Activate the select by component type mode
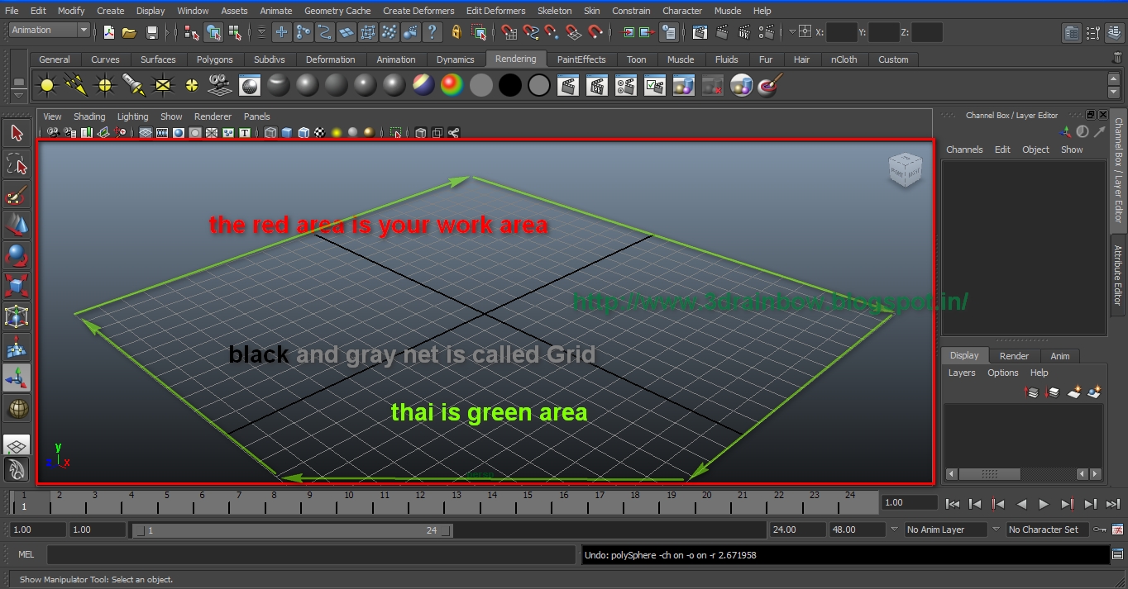1128x589 pixels. (235, 32)
